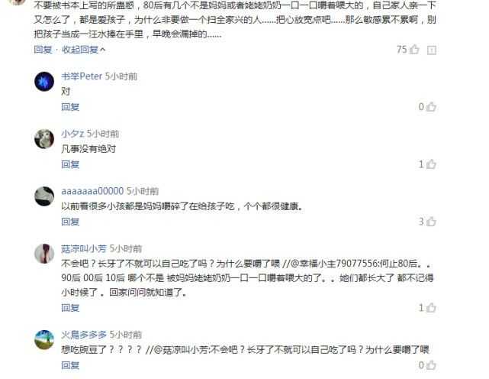Image resolution: width=489 pixels, height=379 pixels.
Task: Click the report icon beside 75 likes
Action: 432,50
